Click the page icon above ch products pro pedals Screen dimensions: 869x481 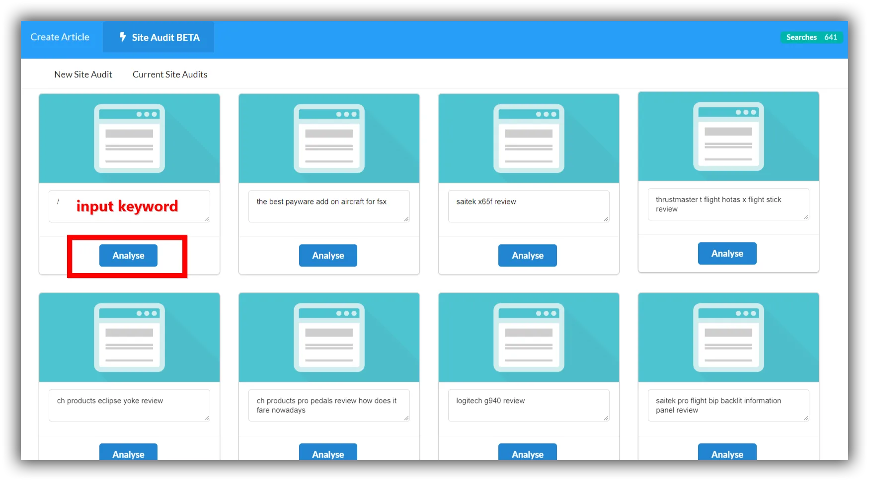pos(329,338)
